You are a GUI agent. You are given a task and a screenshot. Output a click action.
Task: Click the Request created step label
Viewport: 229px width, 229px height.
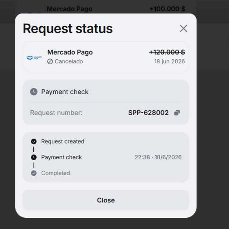tap(63, 141)
